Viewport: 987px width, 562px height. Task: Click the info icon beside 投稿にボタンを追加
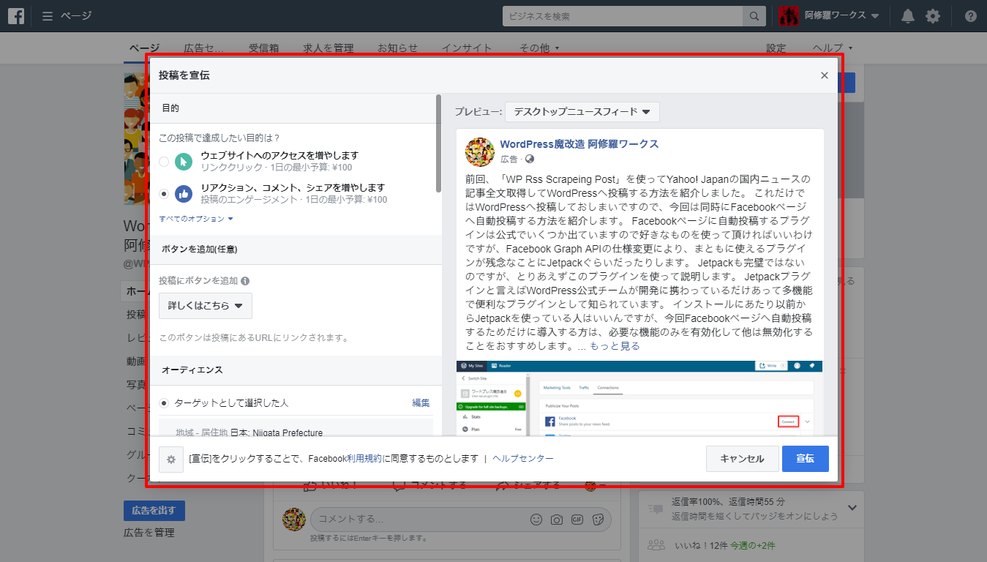coord(245,281)
